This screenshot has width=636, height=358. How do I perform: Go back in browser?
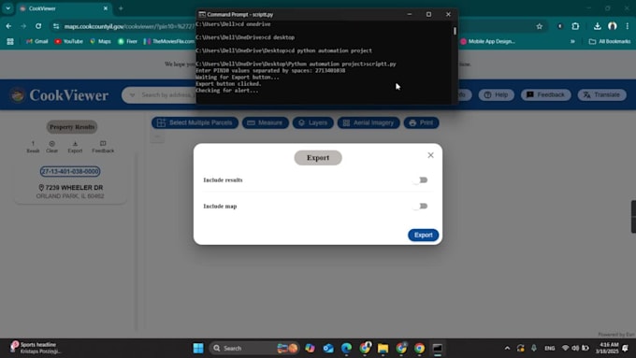8,26
